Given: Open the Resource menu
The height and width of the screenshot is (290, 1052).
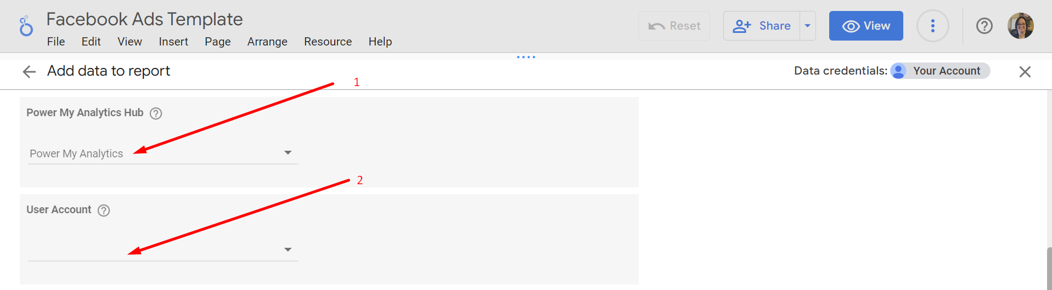Looking at the screenshot, I should pos(328,42).
